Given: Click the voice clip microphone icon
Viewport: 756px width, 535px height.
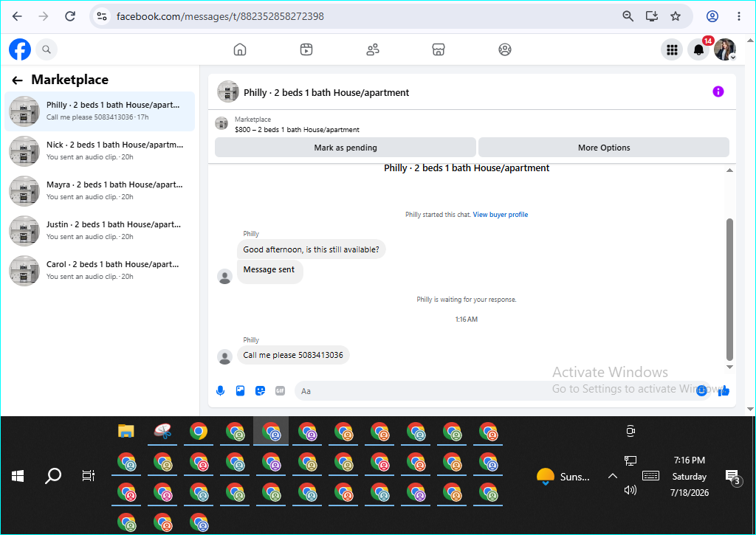Looking at the screenshot, I should (220, 391).
